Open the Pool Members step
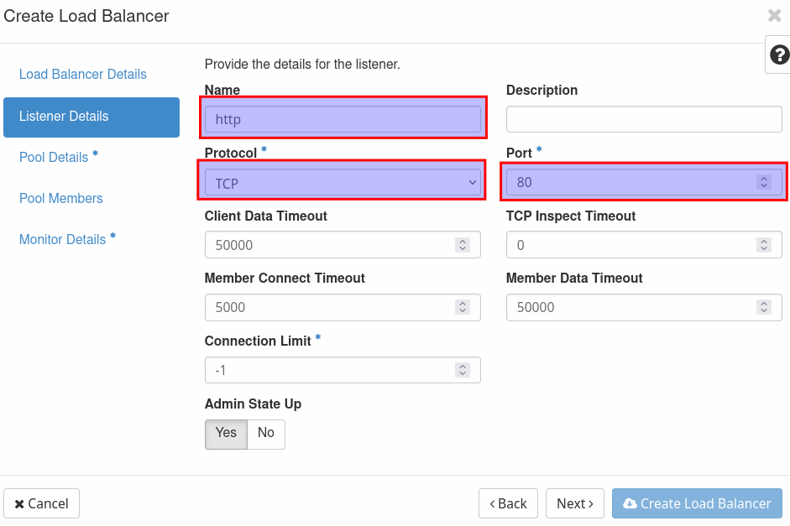 click(x=61, y=199)
